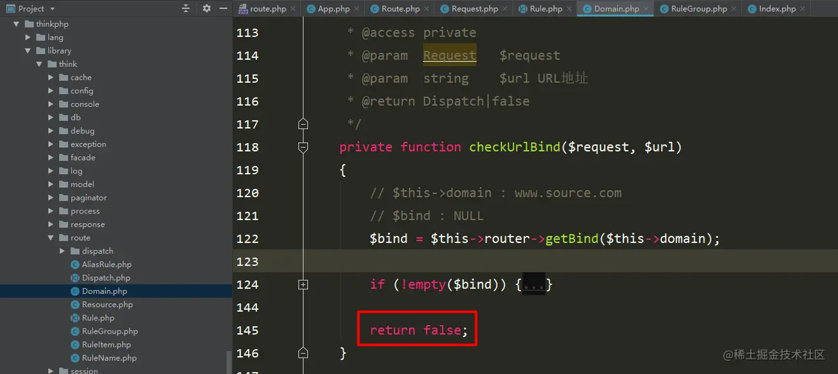838x374 pixels.
Task: Click the getBind method call on line 122
Action: [x=571, y=239]
